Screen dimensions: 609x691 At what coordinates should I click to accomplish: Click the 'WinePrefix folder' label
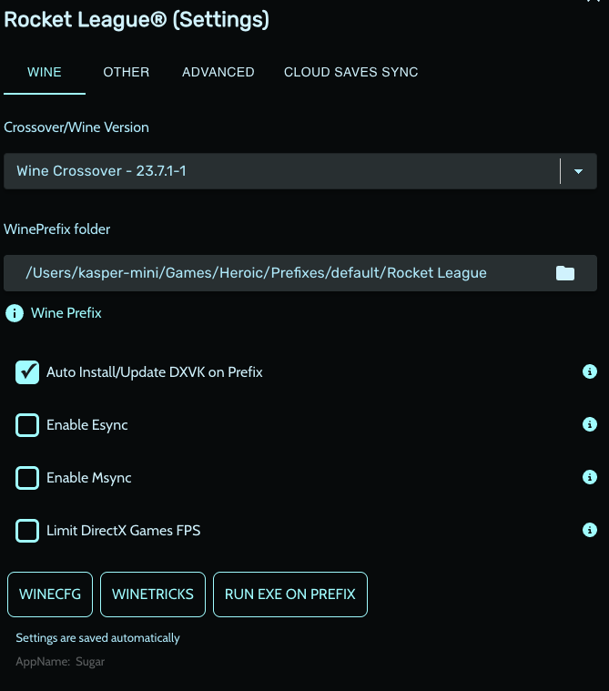[x=56, y=229]
